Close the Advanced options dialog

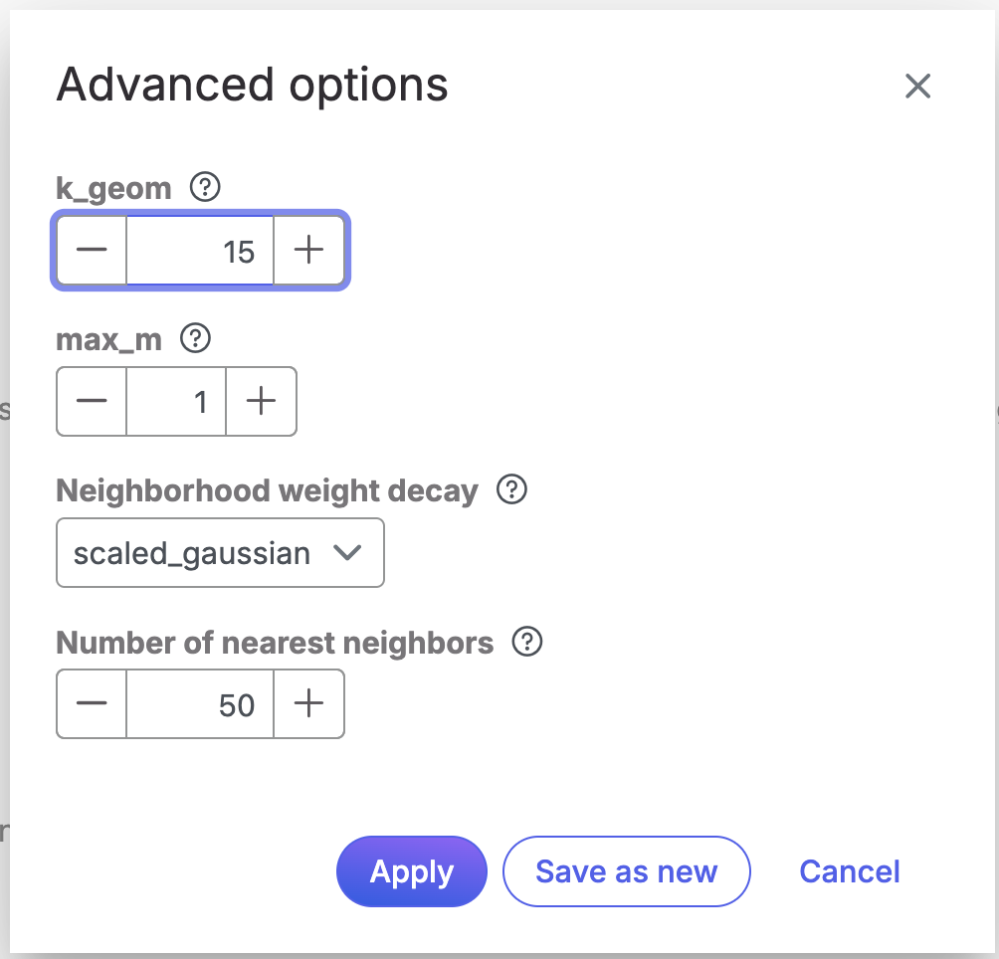tap(917, 87)
